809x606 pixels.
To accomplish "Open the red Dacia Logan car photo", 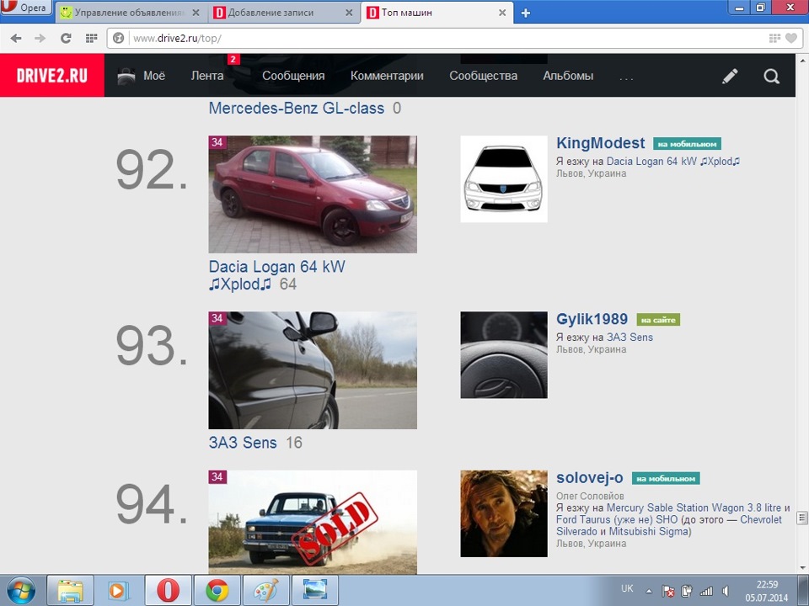I will pos(313,194).
